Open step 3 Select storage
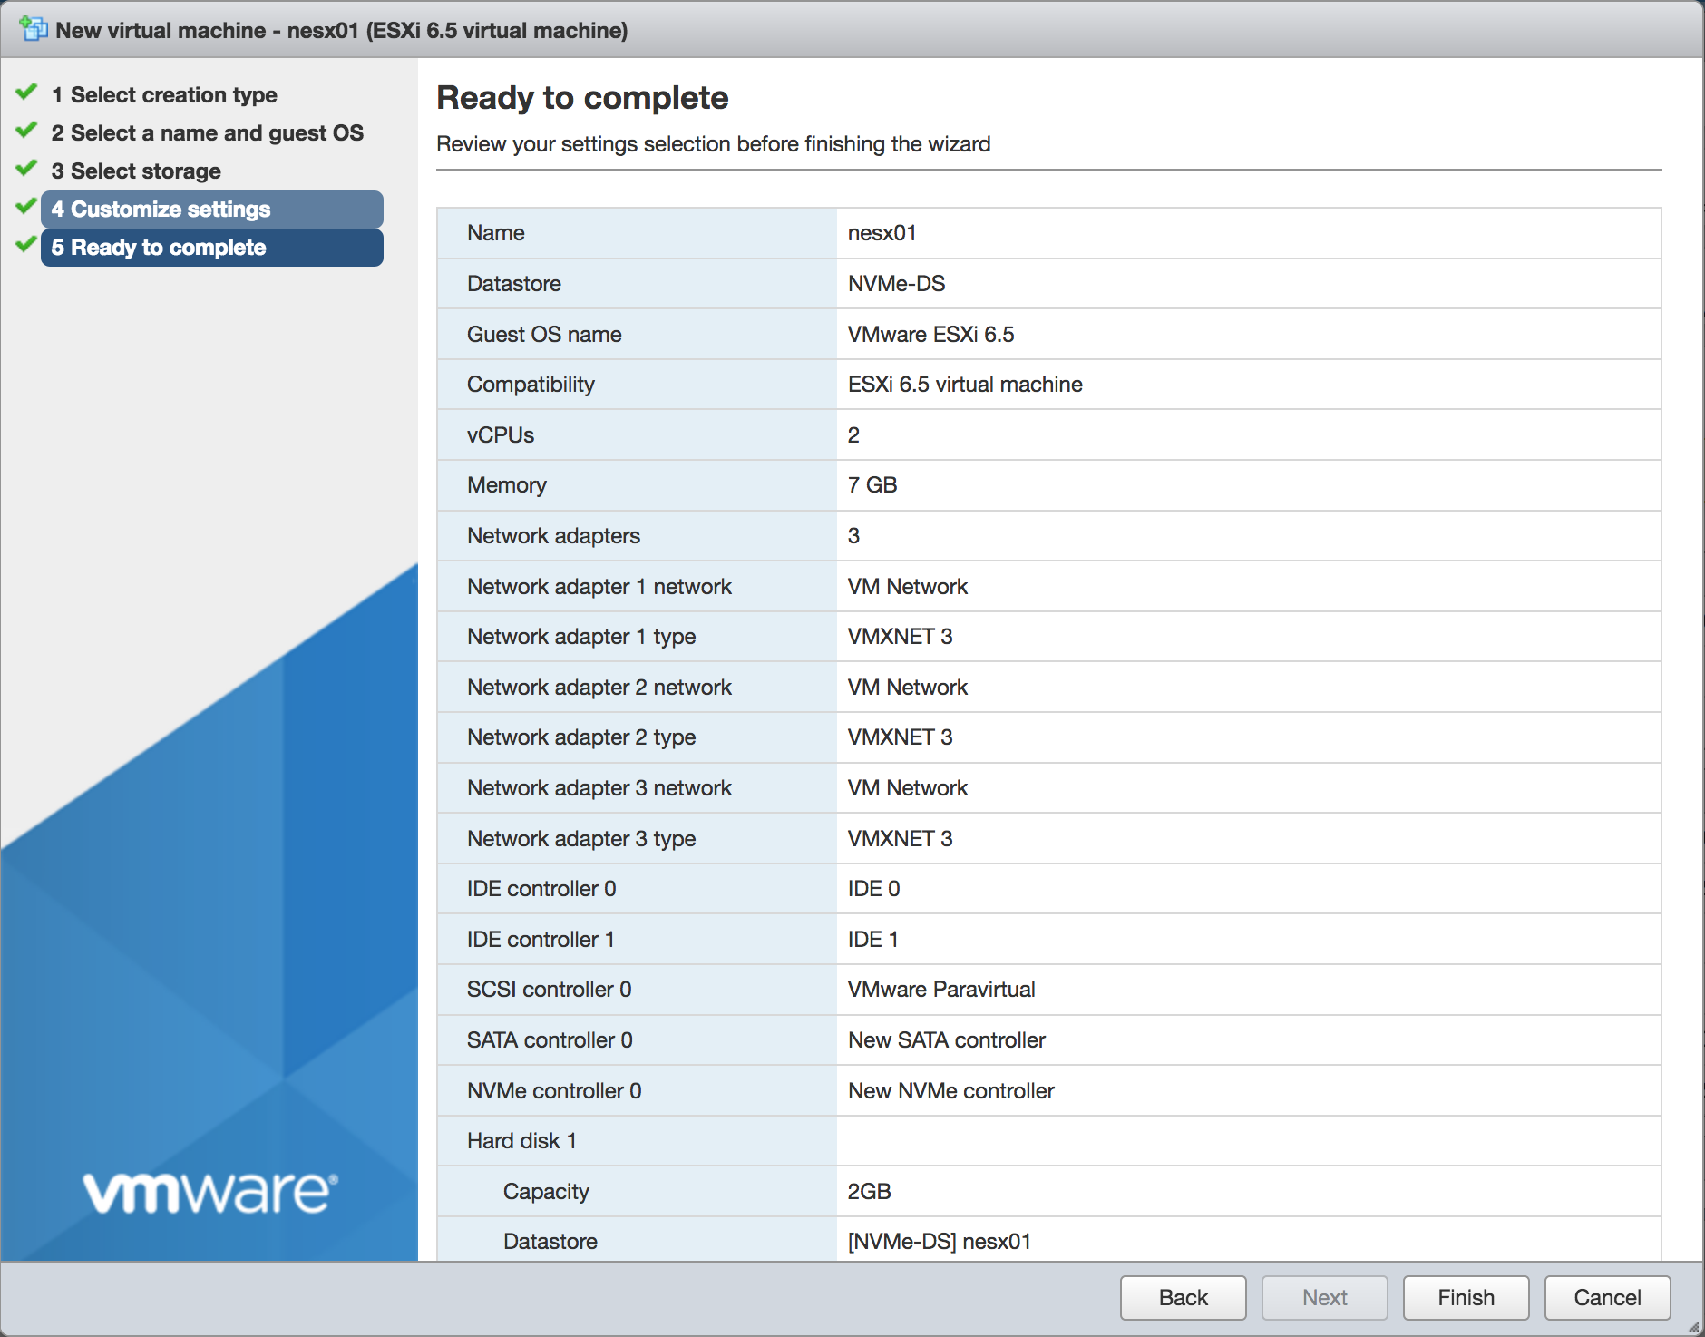This screenshot has height=1337, width=1705. pyautogui.click(x=136, y=171)
